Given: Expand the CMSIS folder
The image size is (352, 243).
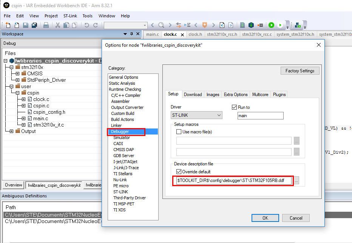Looking at the screenshot, I should [x=17, y=74].
